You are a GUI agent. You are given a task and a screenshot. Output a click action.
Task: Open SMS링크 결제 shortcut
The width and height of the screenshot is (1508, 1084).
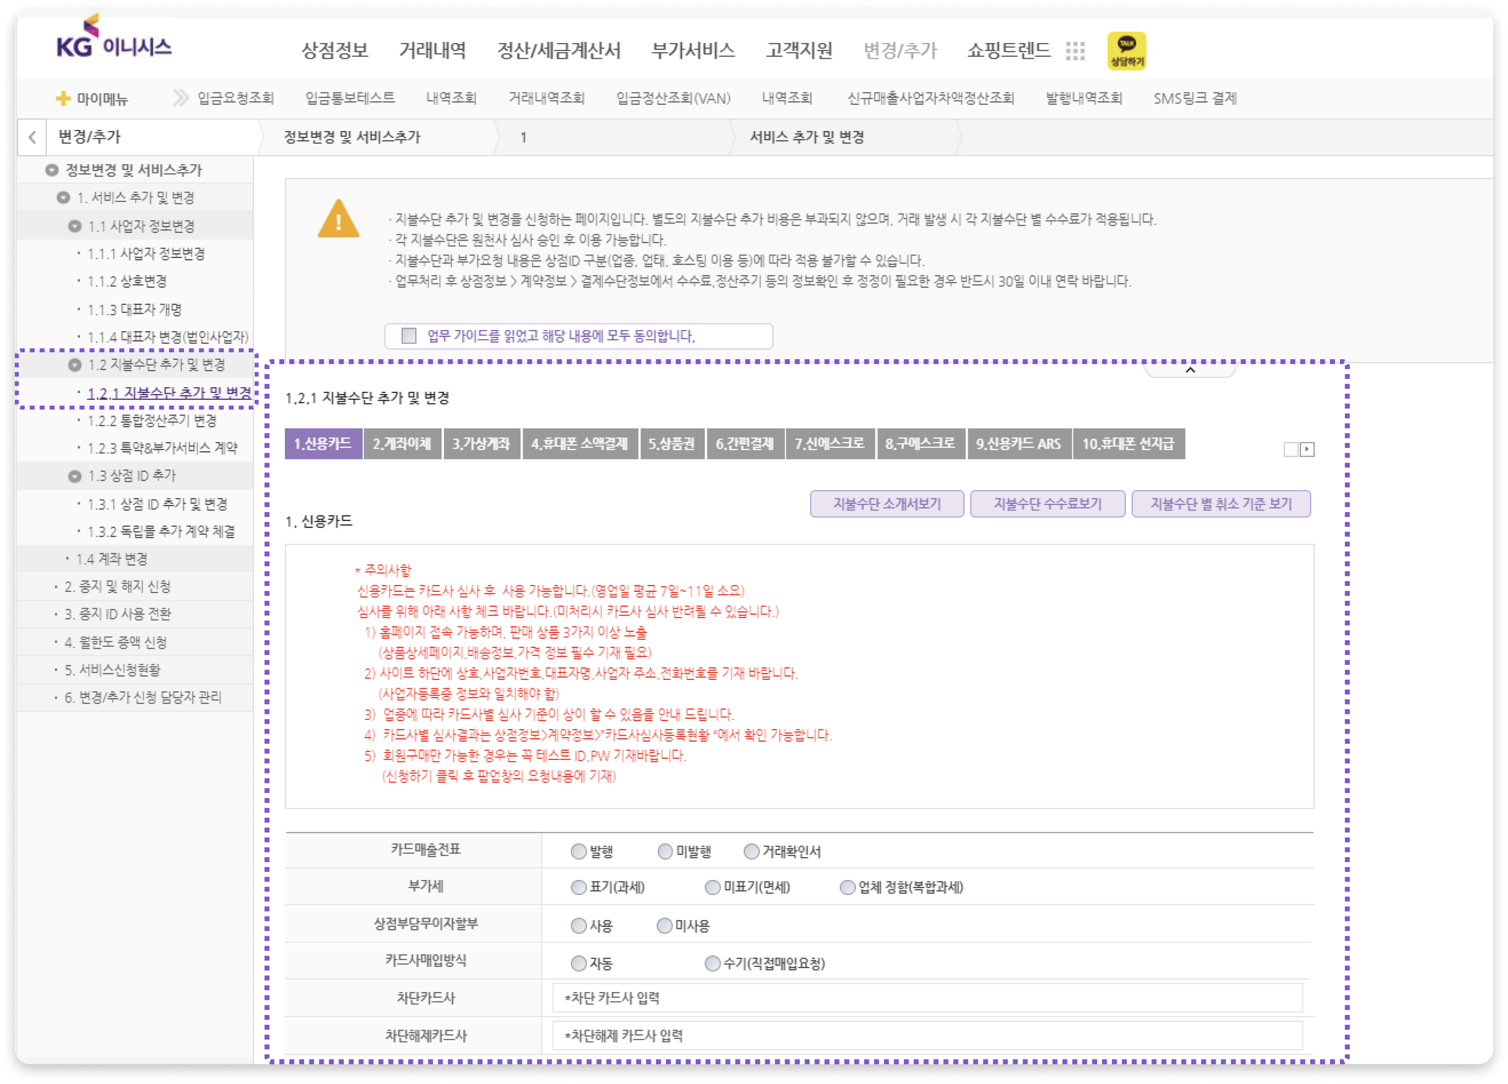coord(1195,98)
